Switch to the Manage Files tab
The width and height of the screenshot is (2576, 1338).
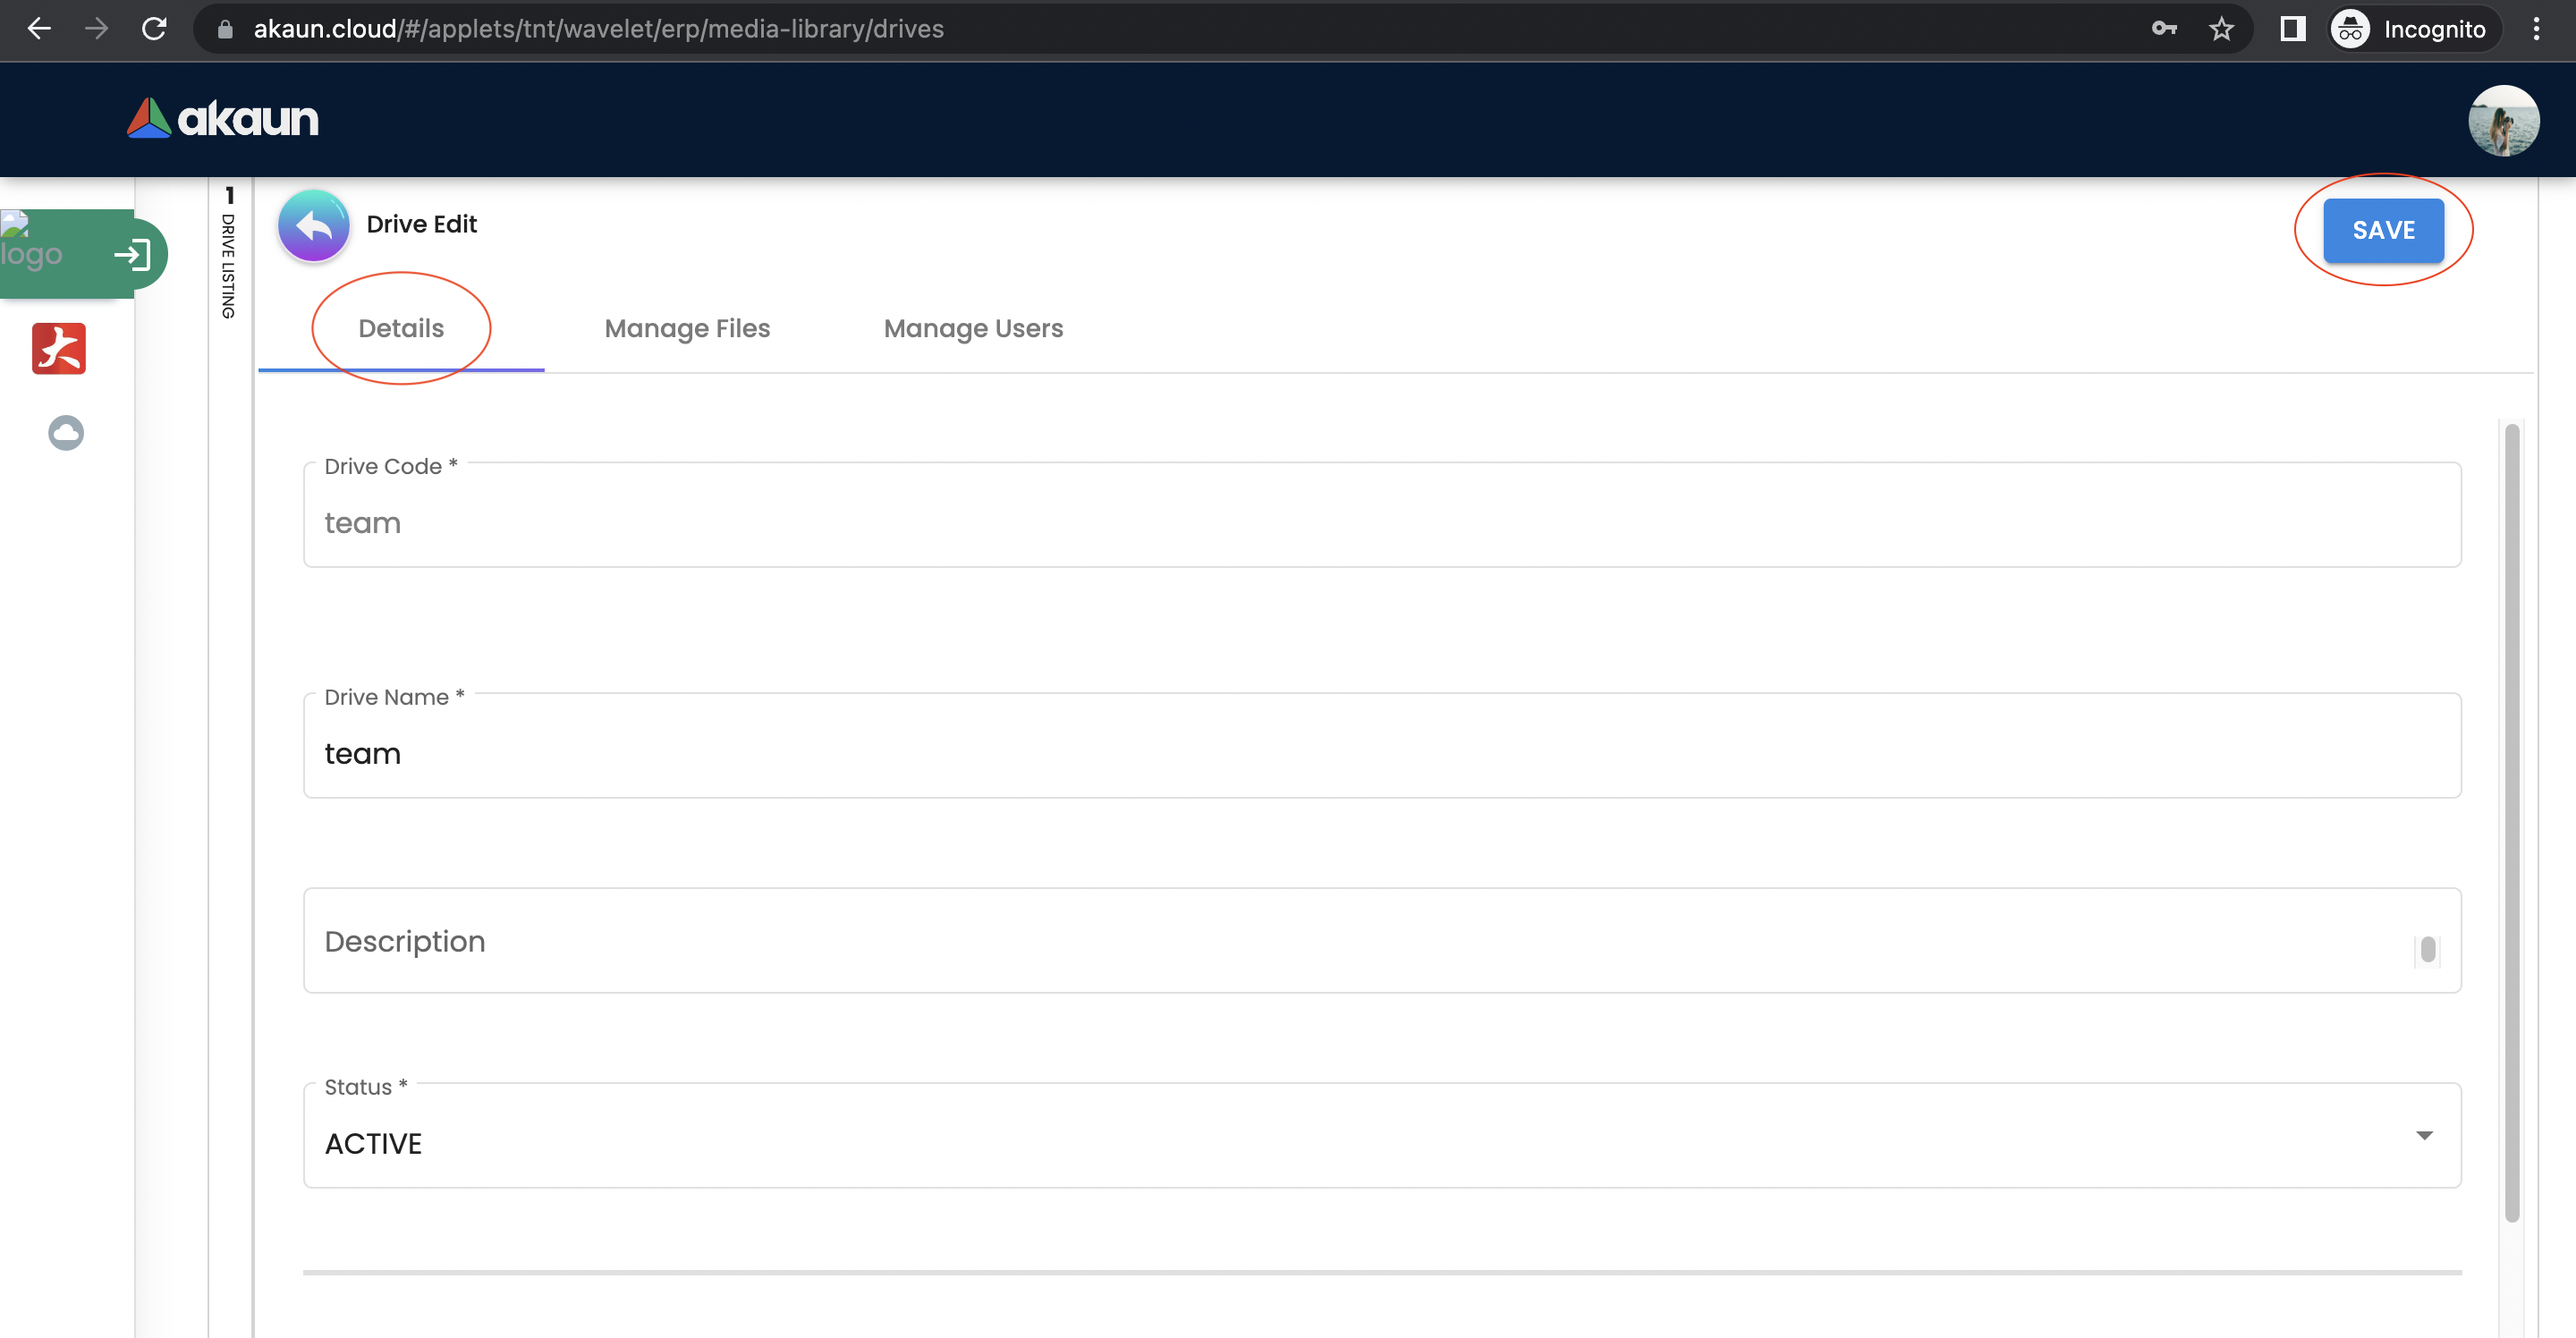pyautogui.click(x=687, y=329)
